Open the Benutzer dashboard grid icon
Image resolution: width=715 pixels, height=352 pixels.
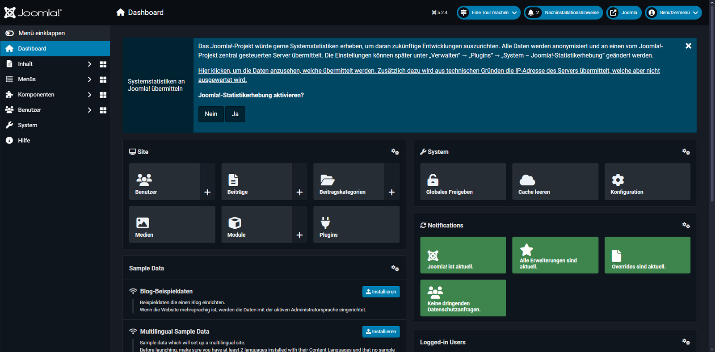pos(103,110)
